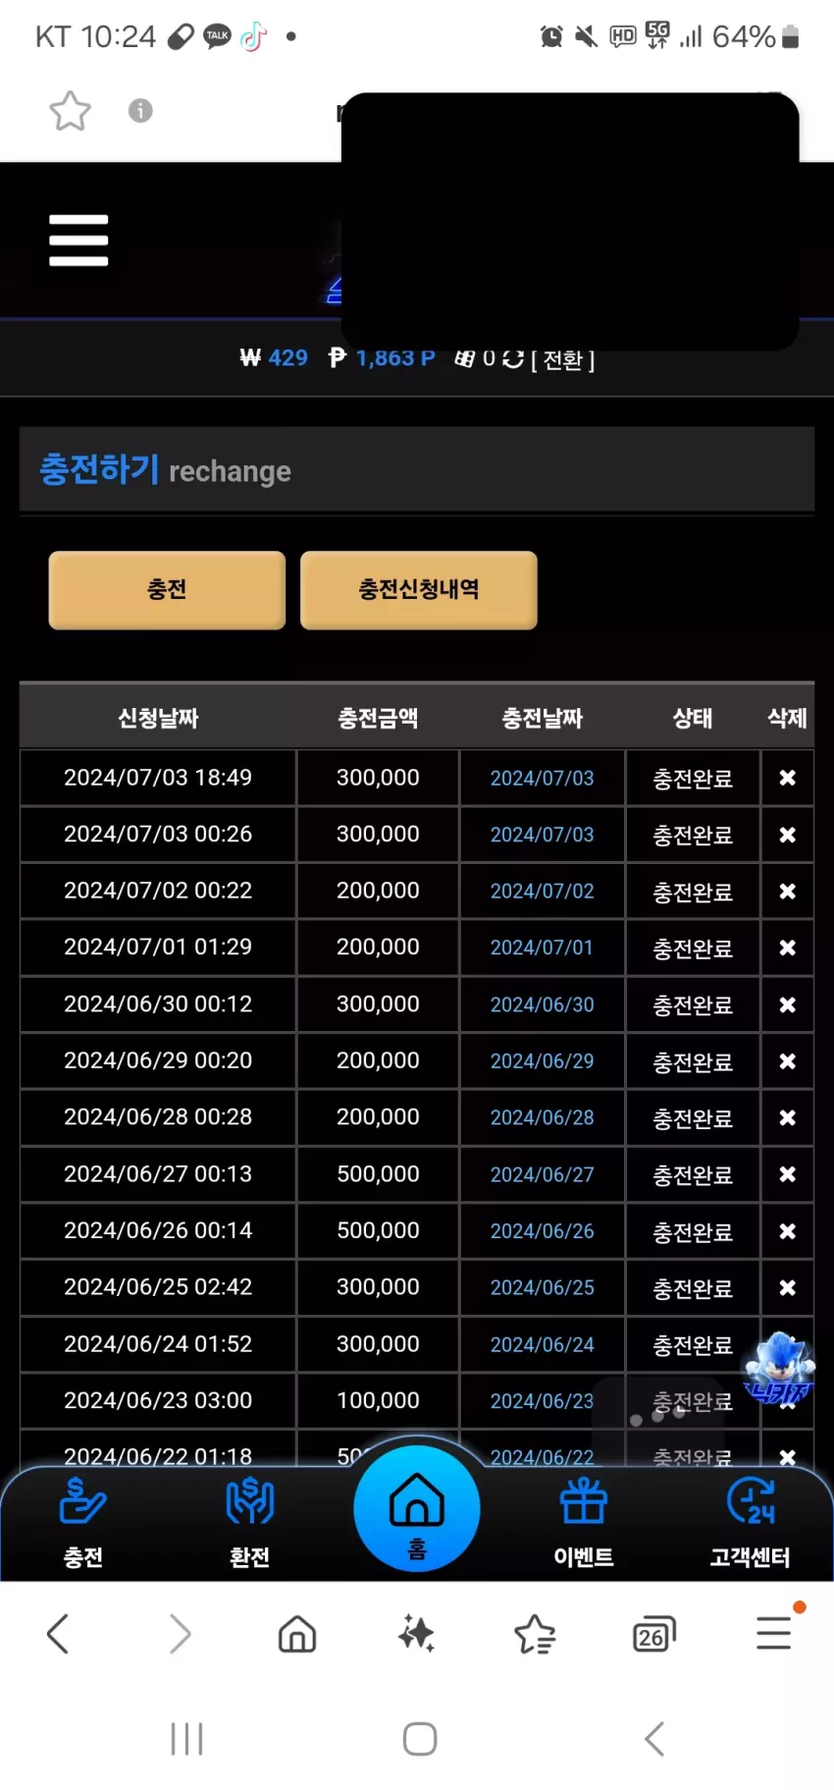
Task: Delete the 2024/07/03 18:49 record
Action: pos(787,778)
